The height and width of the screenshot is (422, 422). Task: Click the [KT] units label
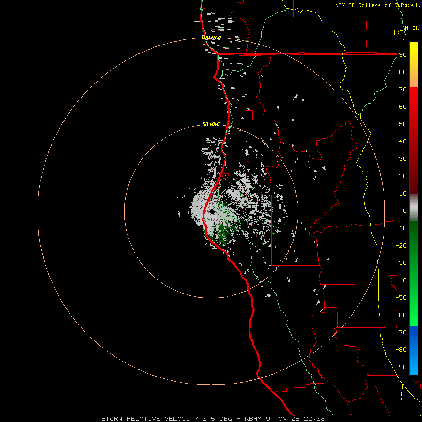click(400, 32)
